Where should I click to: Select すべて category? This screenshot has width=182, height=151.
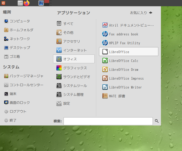coord(74,23)
